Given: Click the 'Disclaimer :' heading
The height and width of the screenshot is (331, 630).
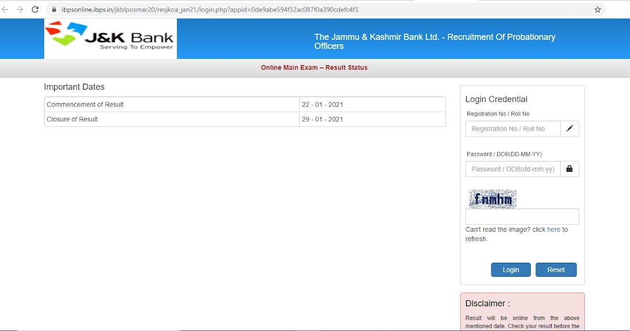Looking at the screenshot, I should tap(487, 304).
